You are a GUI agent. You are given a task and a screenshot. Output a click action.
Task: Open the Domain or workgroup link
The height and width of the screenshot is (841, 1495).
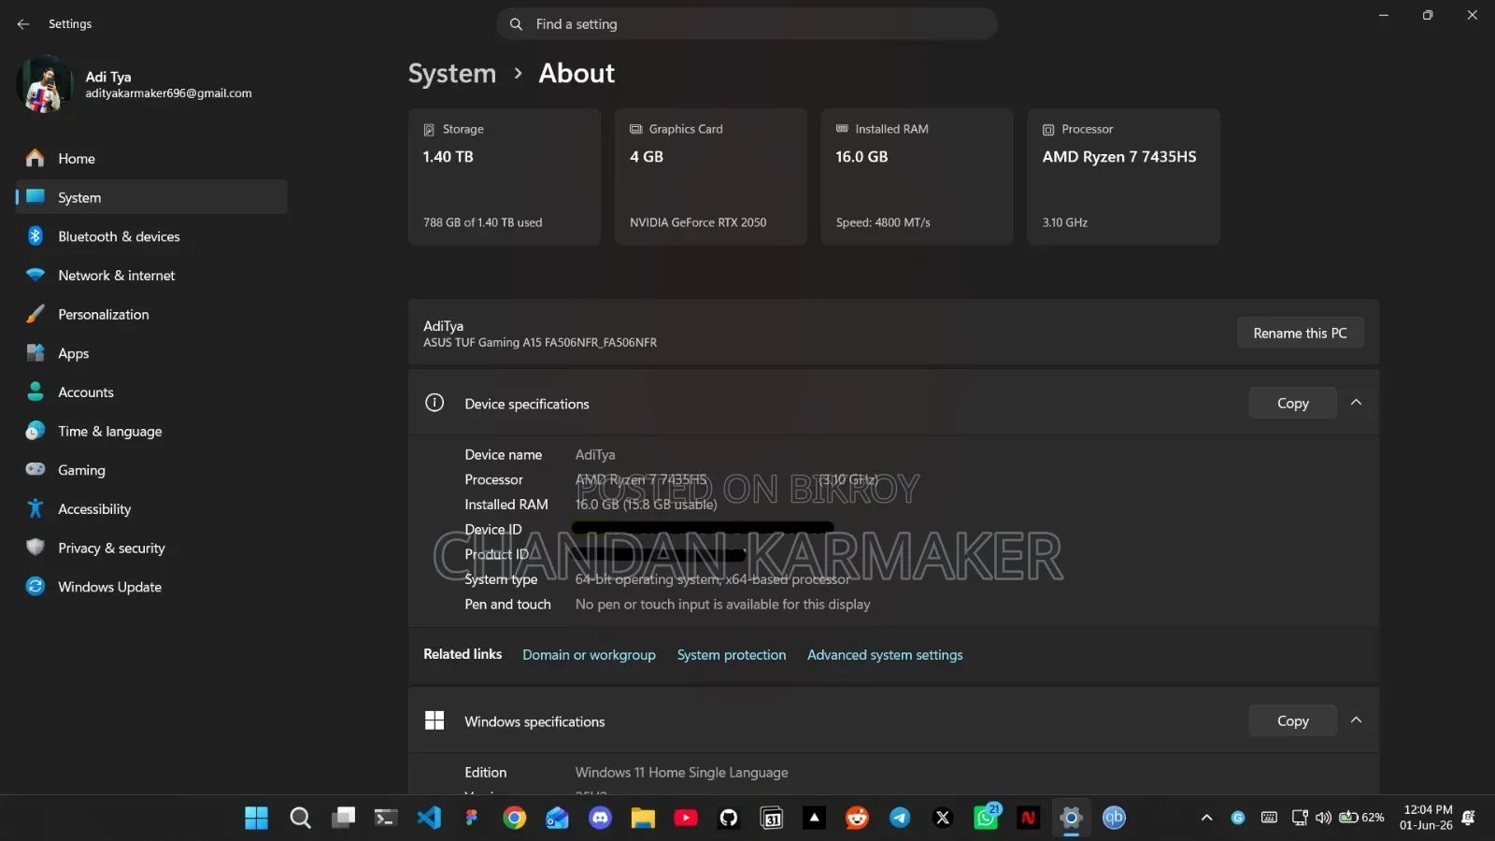(589, 655)
